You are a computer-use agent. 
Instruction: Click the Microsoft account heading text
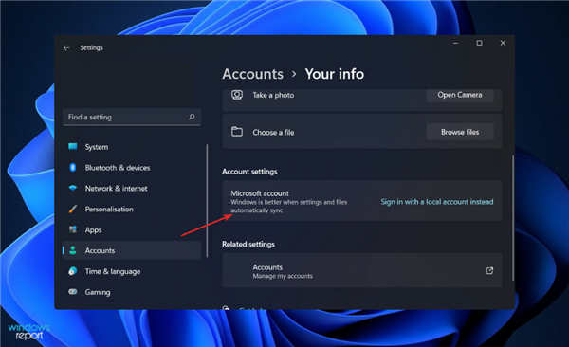point(260,193)
